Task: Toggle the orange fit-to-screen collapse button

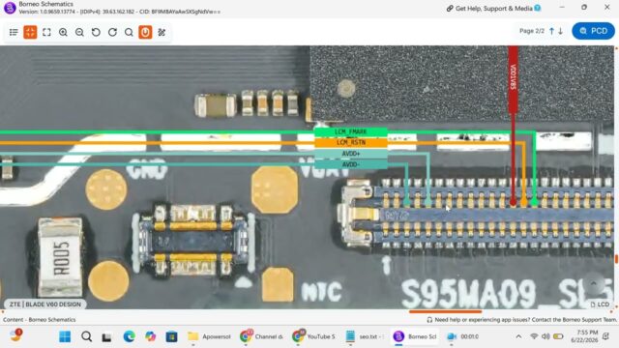Action: click(x=30, y=32)
